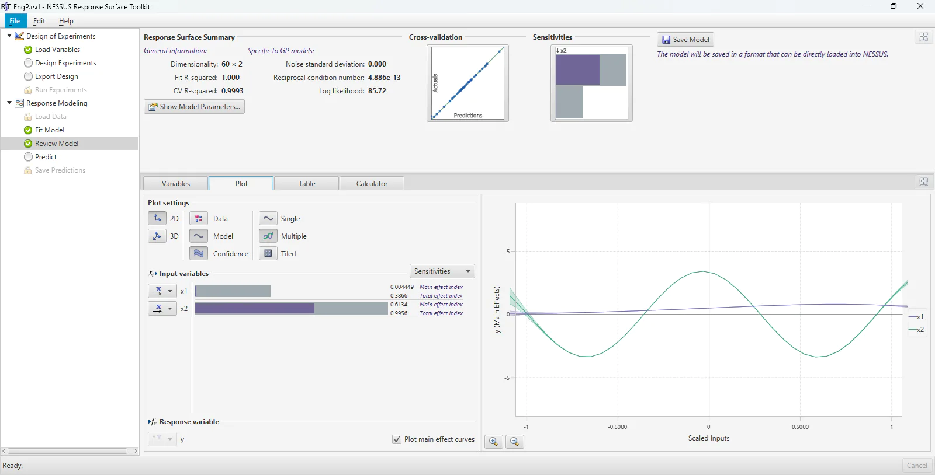Click the sidebar horizontal scrollbar
The image size is (935, 475).
tap(67, 451)
